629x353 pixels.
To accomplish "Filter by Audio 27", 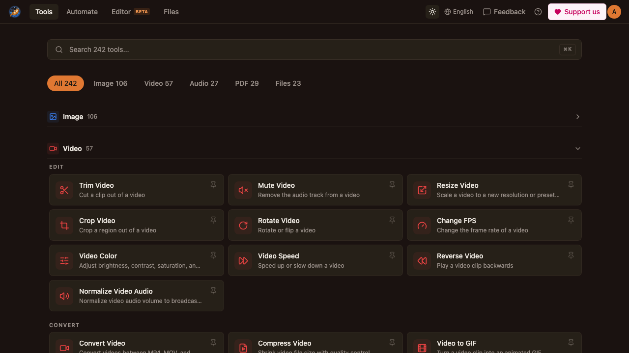I will tap(204, 83).
